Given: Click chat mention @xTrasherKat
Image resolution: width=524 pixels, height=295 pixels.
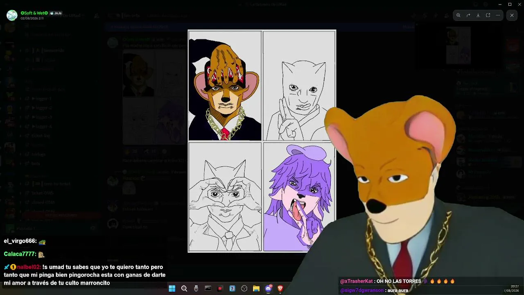Looking at the screenshot, I should click(x=357, y=281).
